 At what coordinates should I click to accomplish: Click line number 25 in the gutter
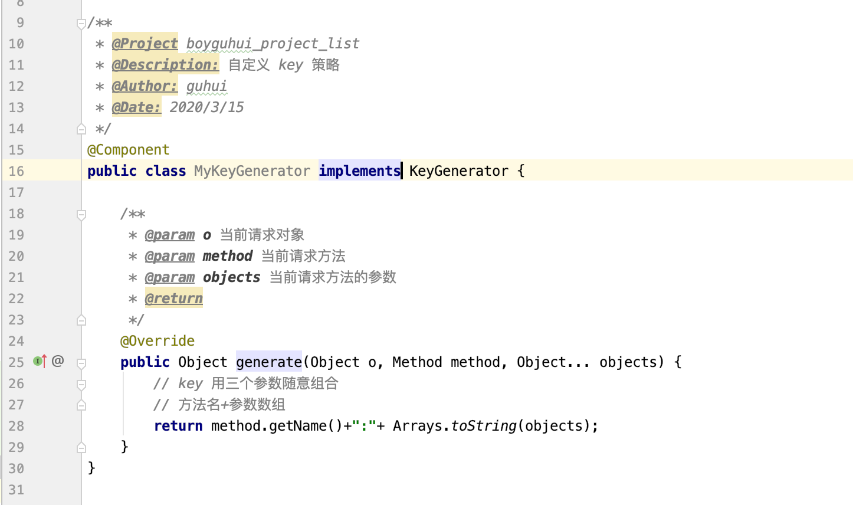17,362
